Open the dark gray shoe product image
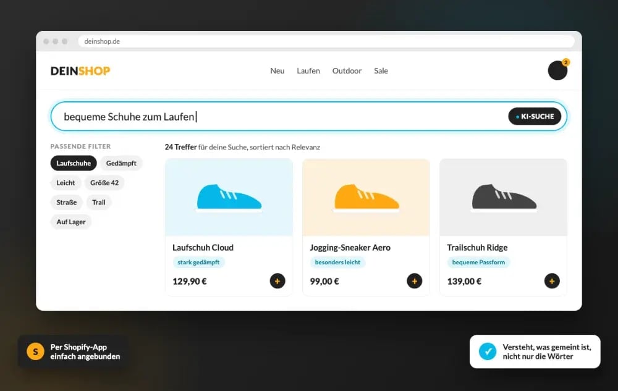This screenshot has height=391, width=618. pos(503,197)
